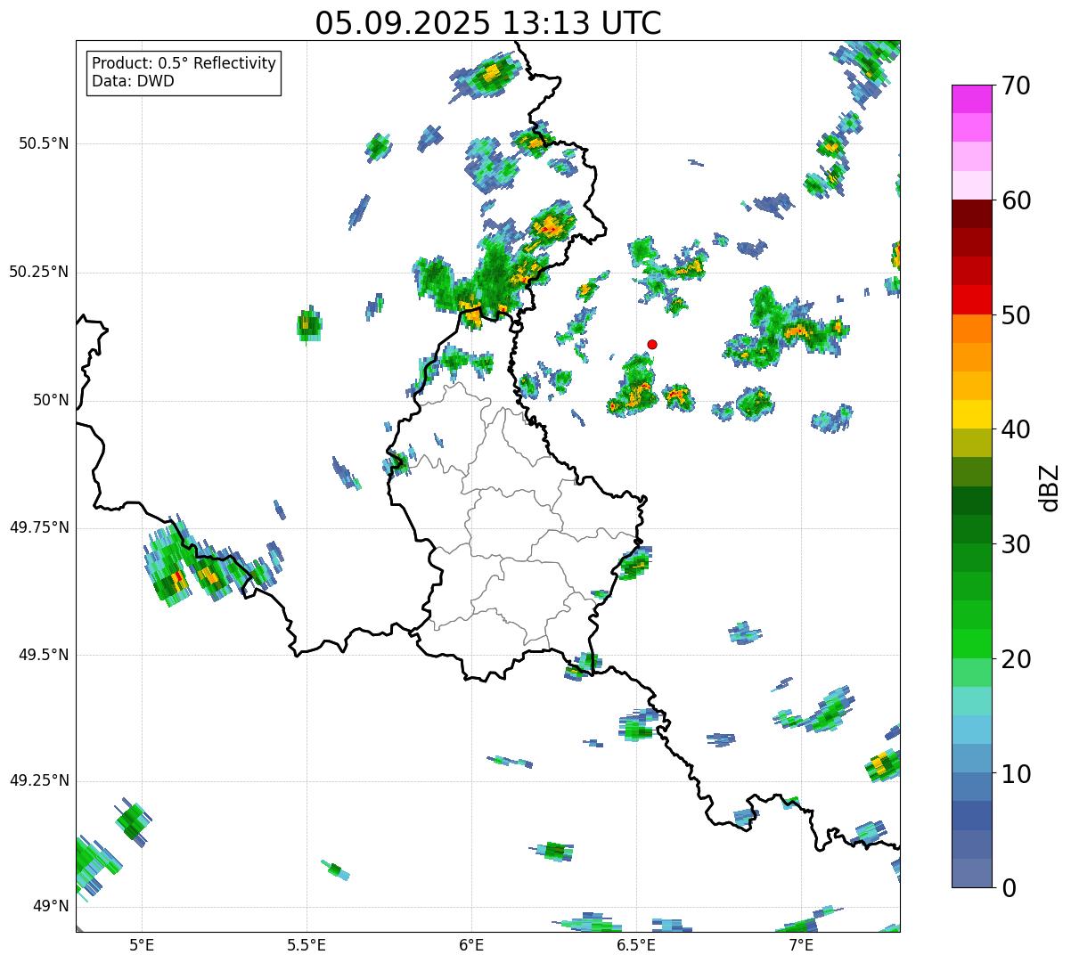Image resolution: width=1071 pixels, height=963 pixels.
Task: Click the 49°N latitude label
Action: click(x=51, y=907)
